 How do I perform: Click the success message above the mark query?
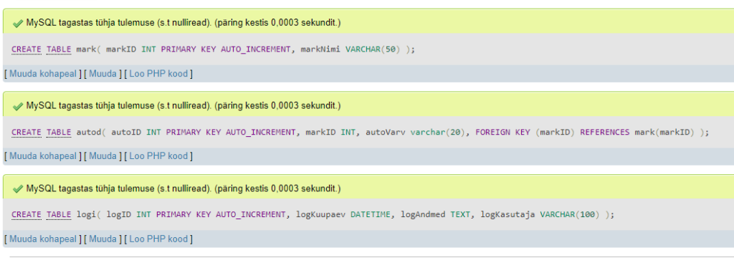(x=183, y=23)
